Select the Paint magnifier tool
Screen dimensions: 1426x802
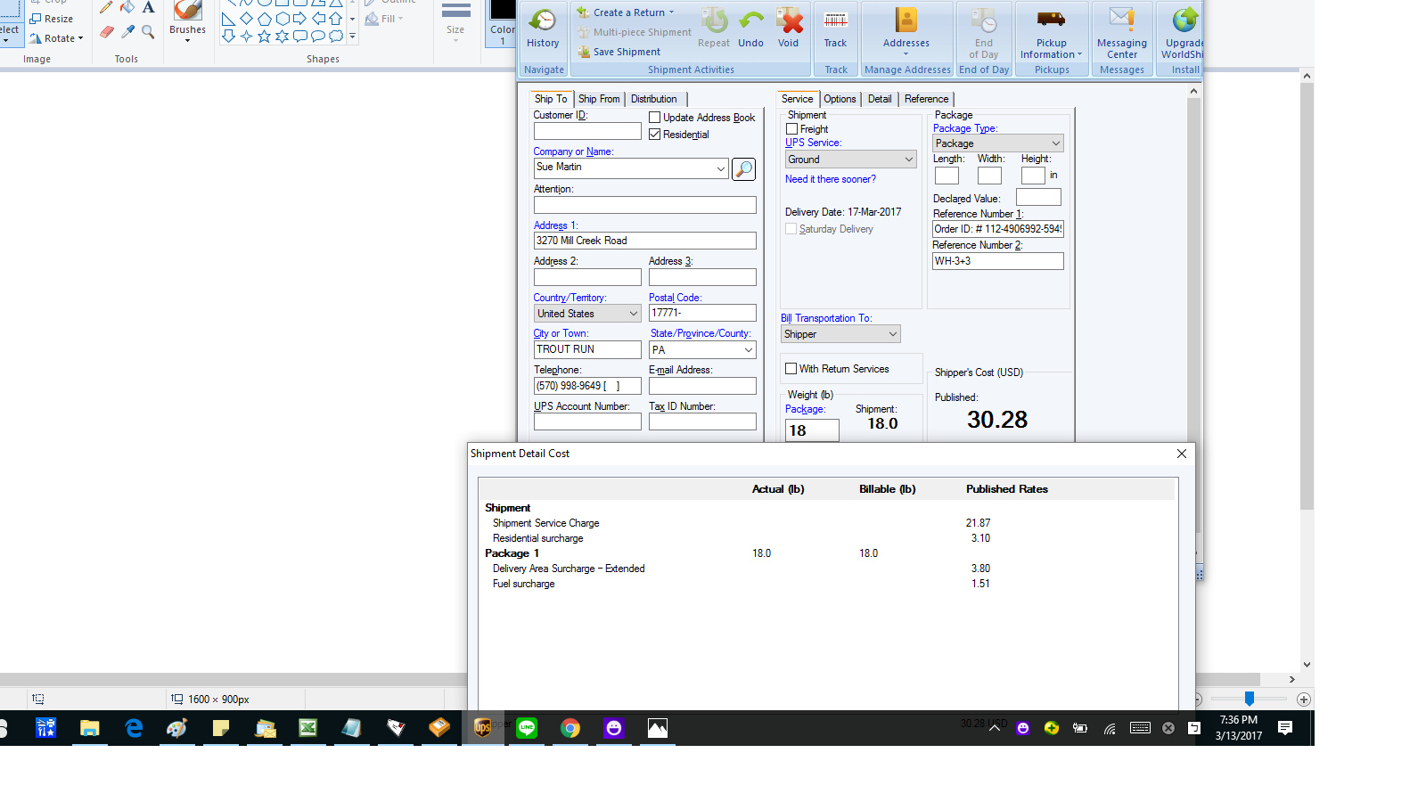148,32
